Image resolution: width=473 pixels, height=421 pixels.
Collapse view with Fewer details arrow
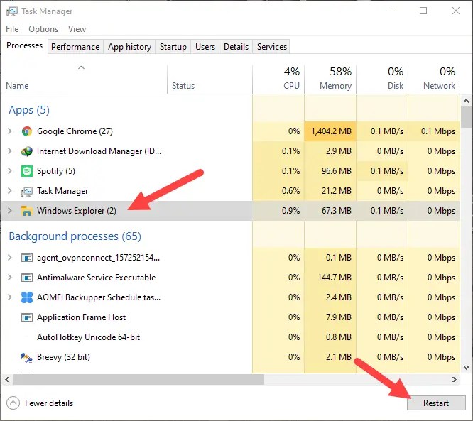[x=13, y=403]
